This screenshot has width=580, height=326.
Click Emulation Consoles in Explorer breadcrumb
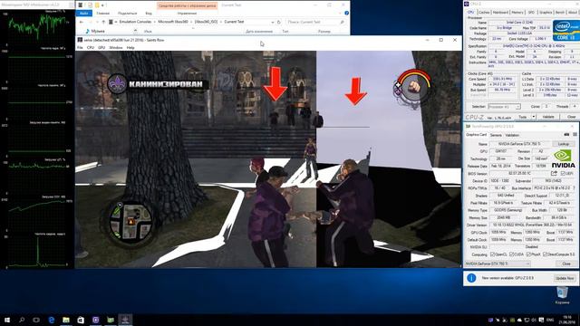tap(135, 22)
